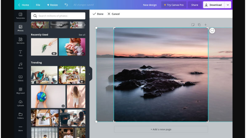This screenshot has width=246, height=138.
Task: Open the More options in sidebar
Action: pos(20,128)
